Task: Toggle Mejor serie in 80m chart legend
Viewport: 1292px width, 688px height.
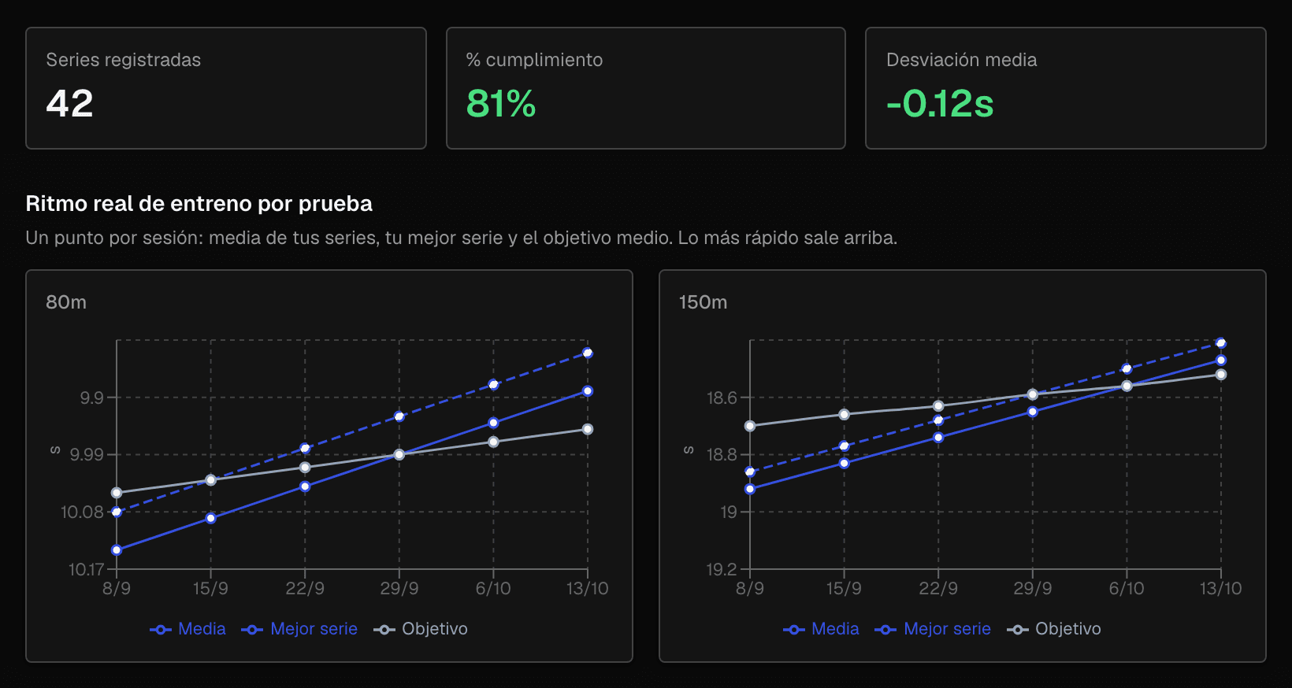Action: tap(299, 629)
